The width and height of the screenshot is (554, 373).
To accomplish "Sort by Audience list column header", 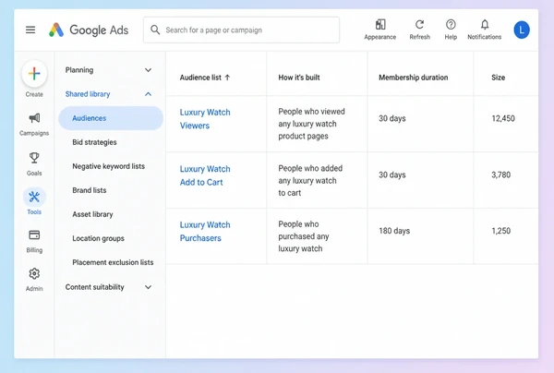I will 200,78.
